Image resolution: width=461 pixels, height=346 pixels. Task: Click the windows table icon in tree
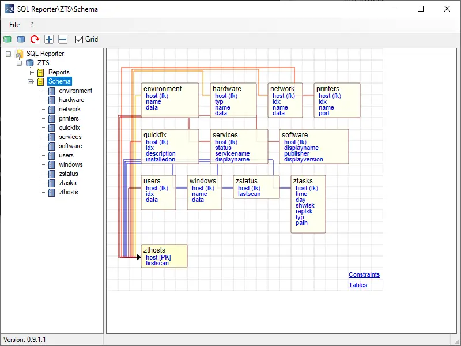(x=51, y=164)
